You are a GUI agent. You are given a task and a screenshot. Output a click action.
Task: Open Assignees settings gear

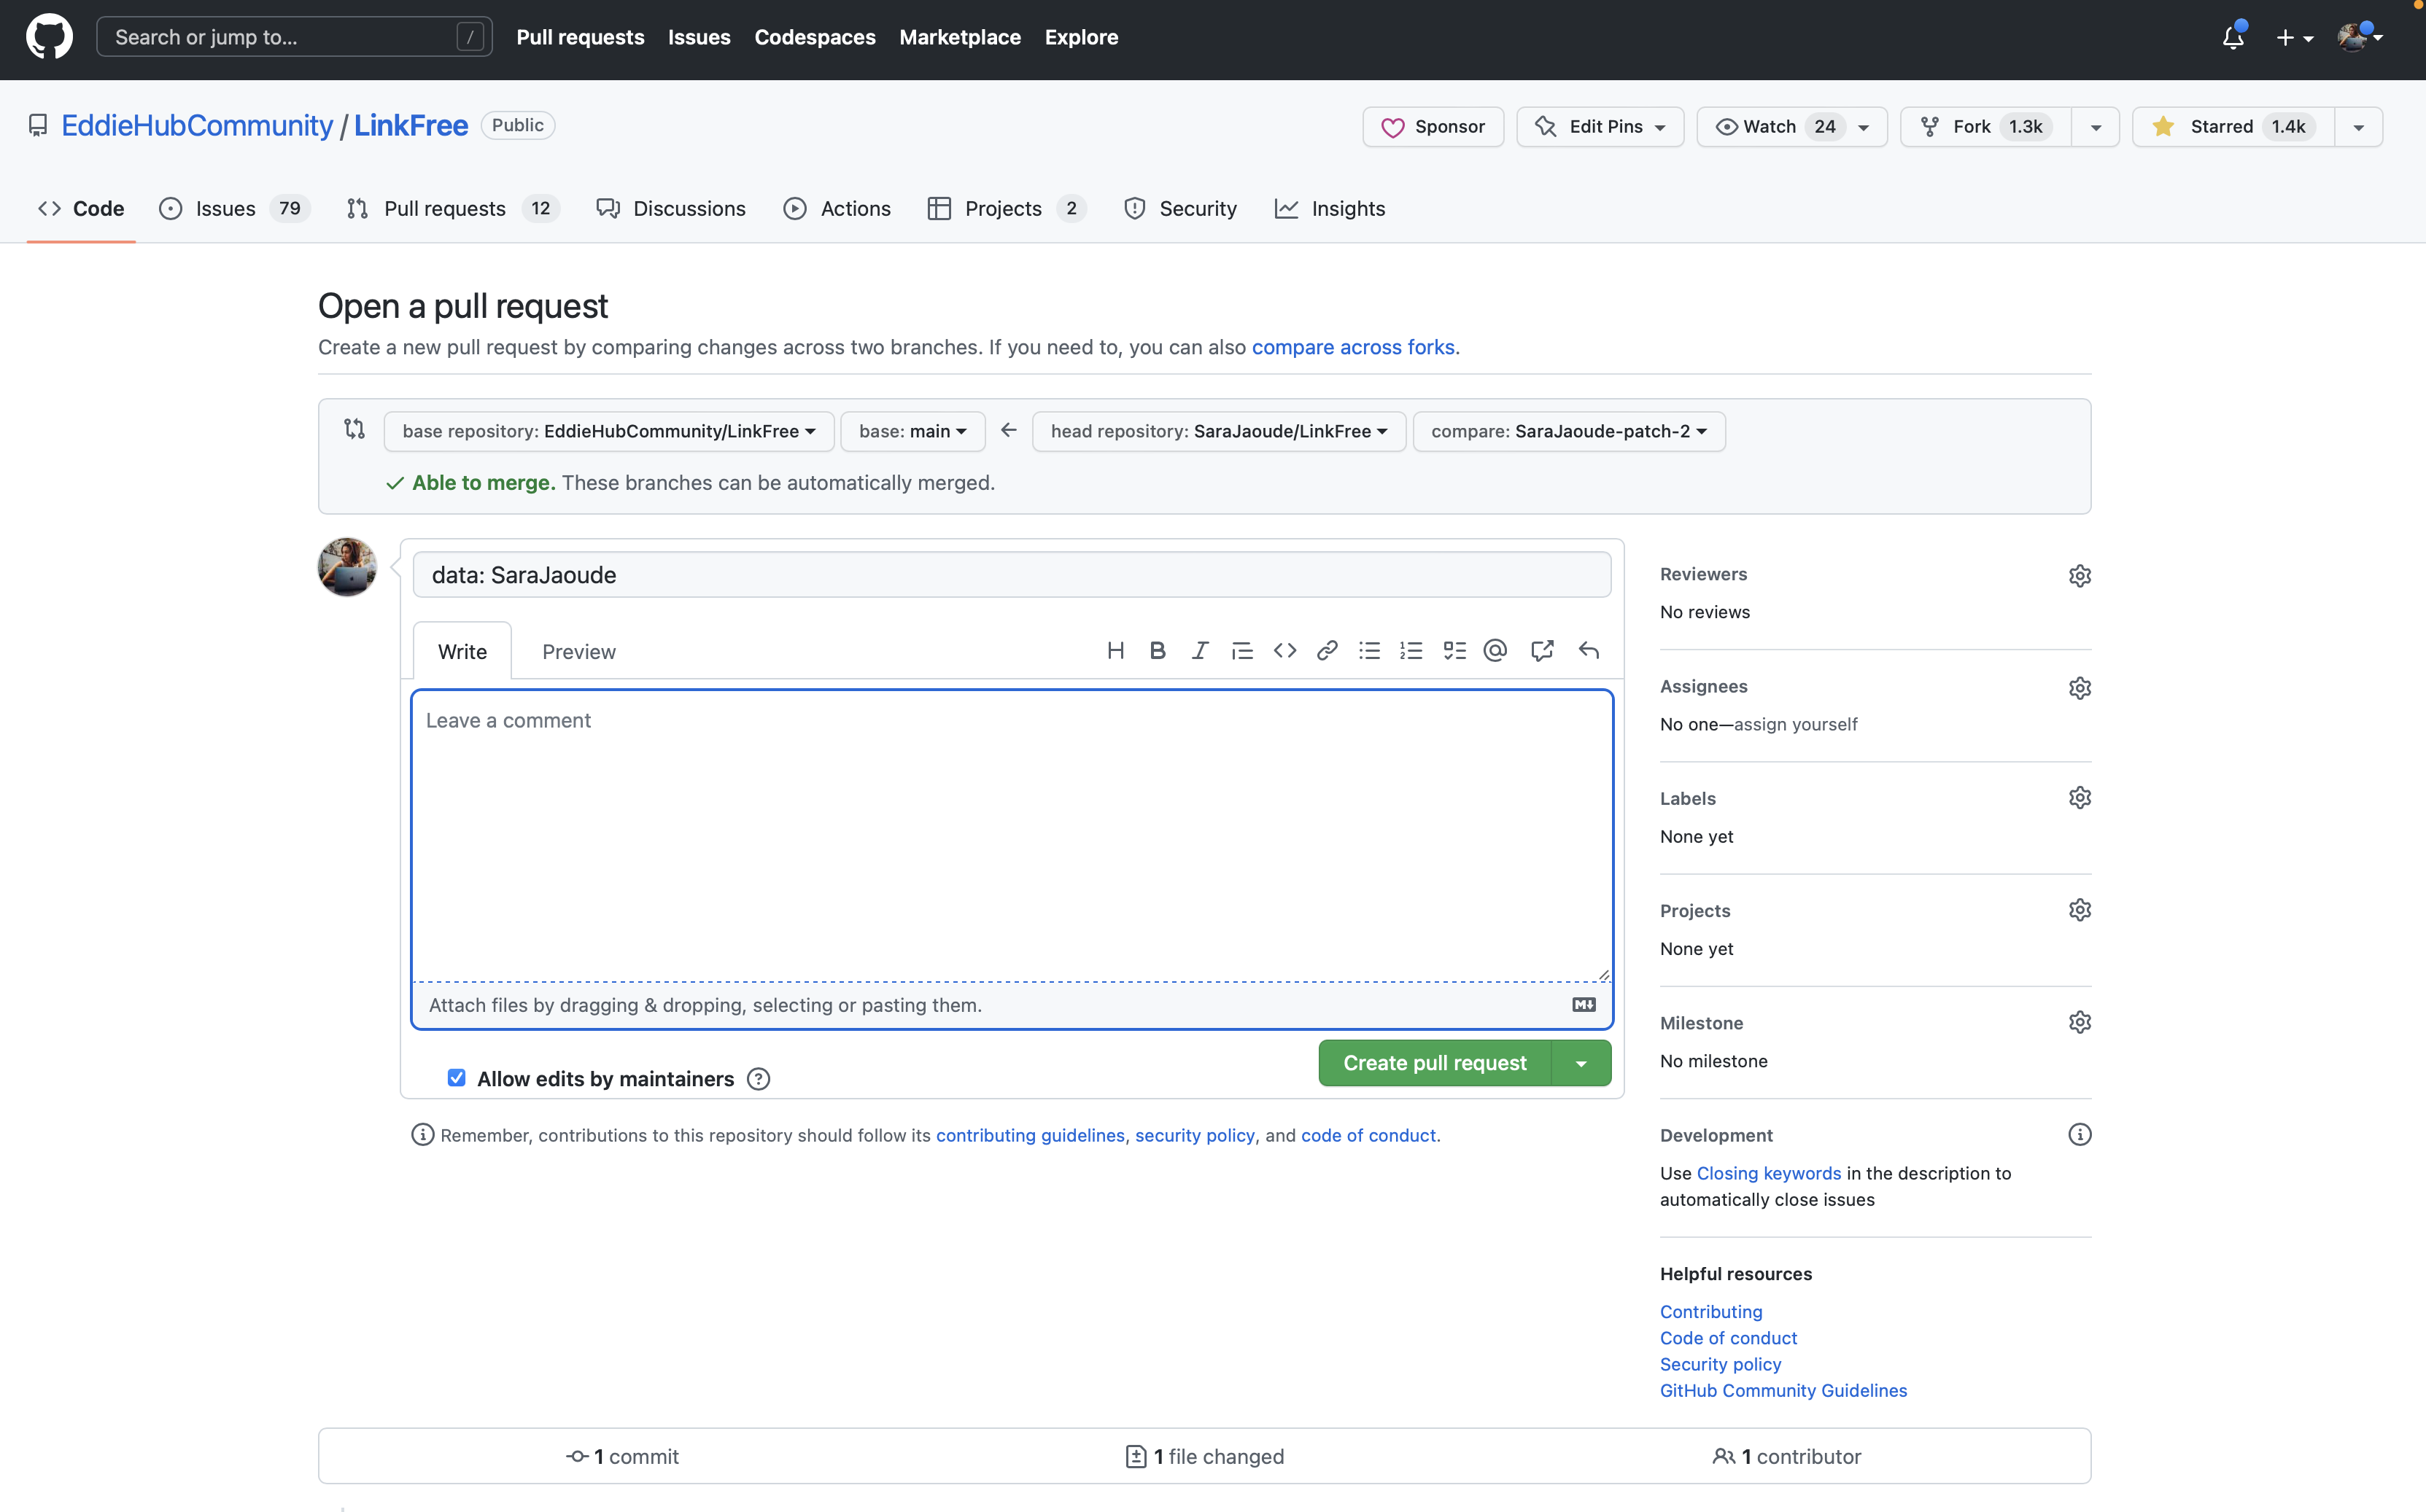pyautogui.click(x=2080, y=688)
